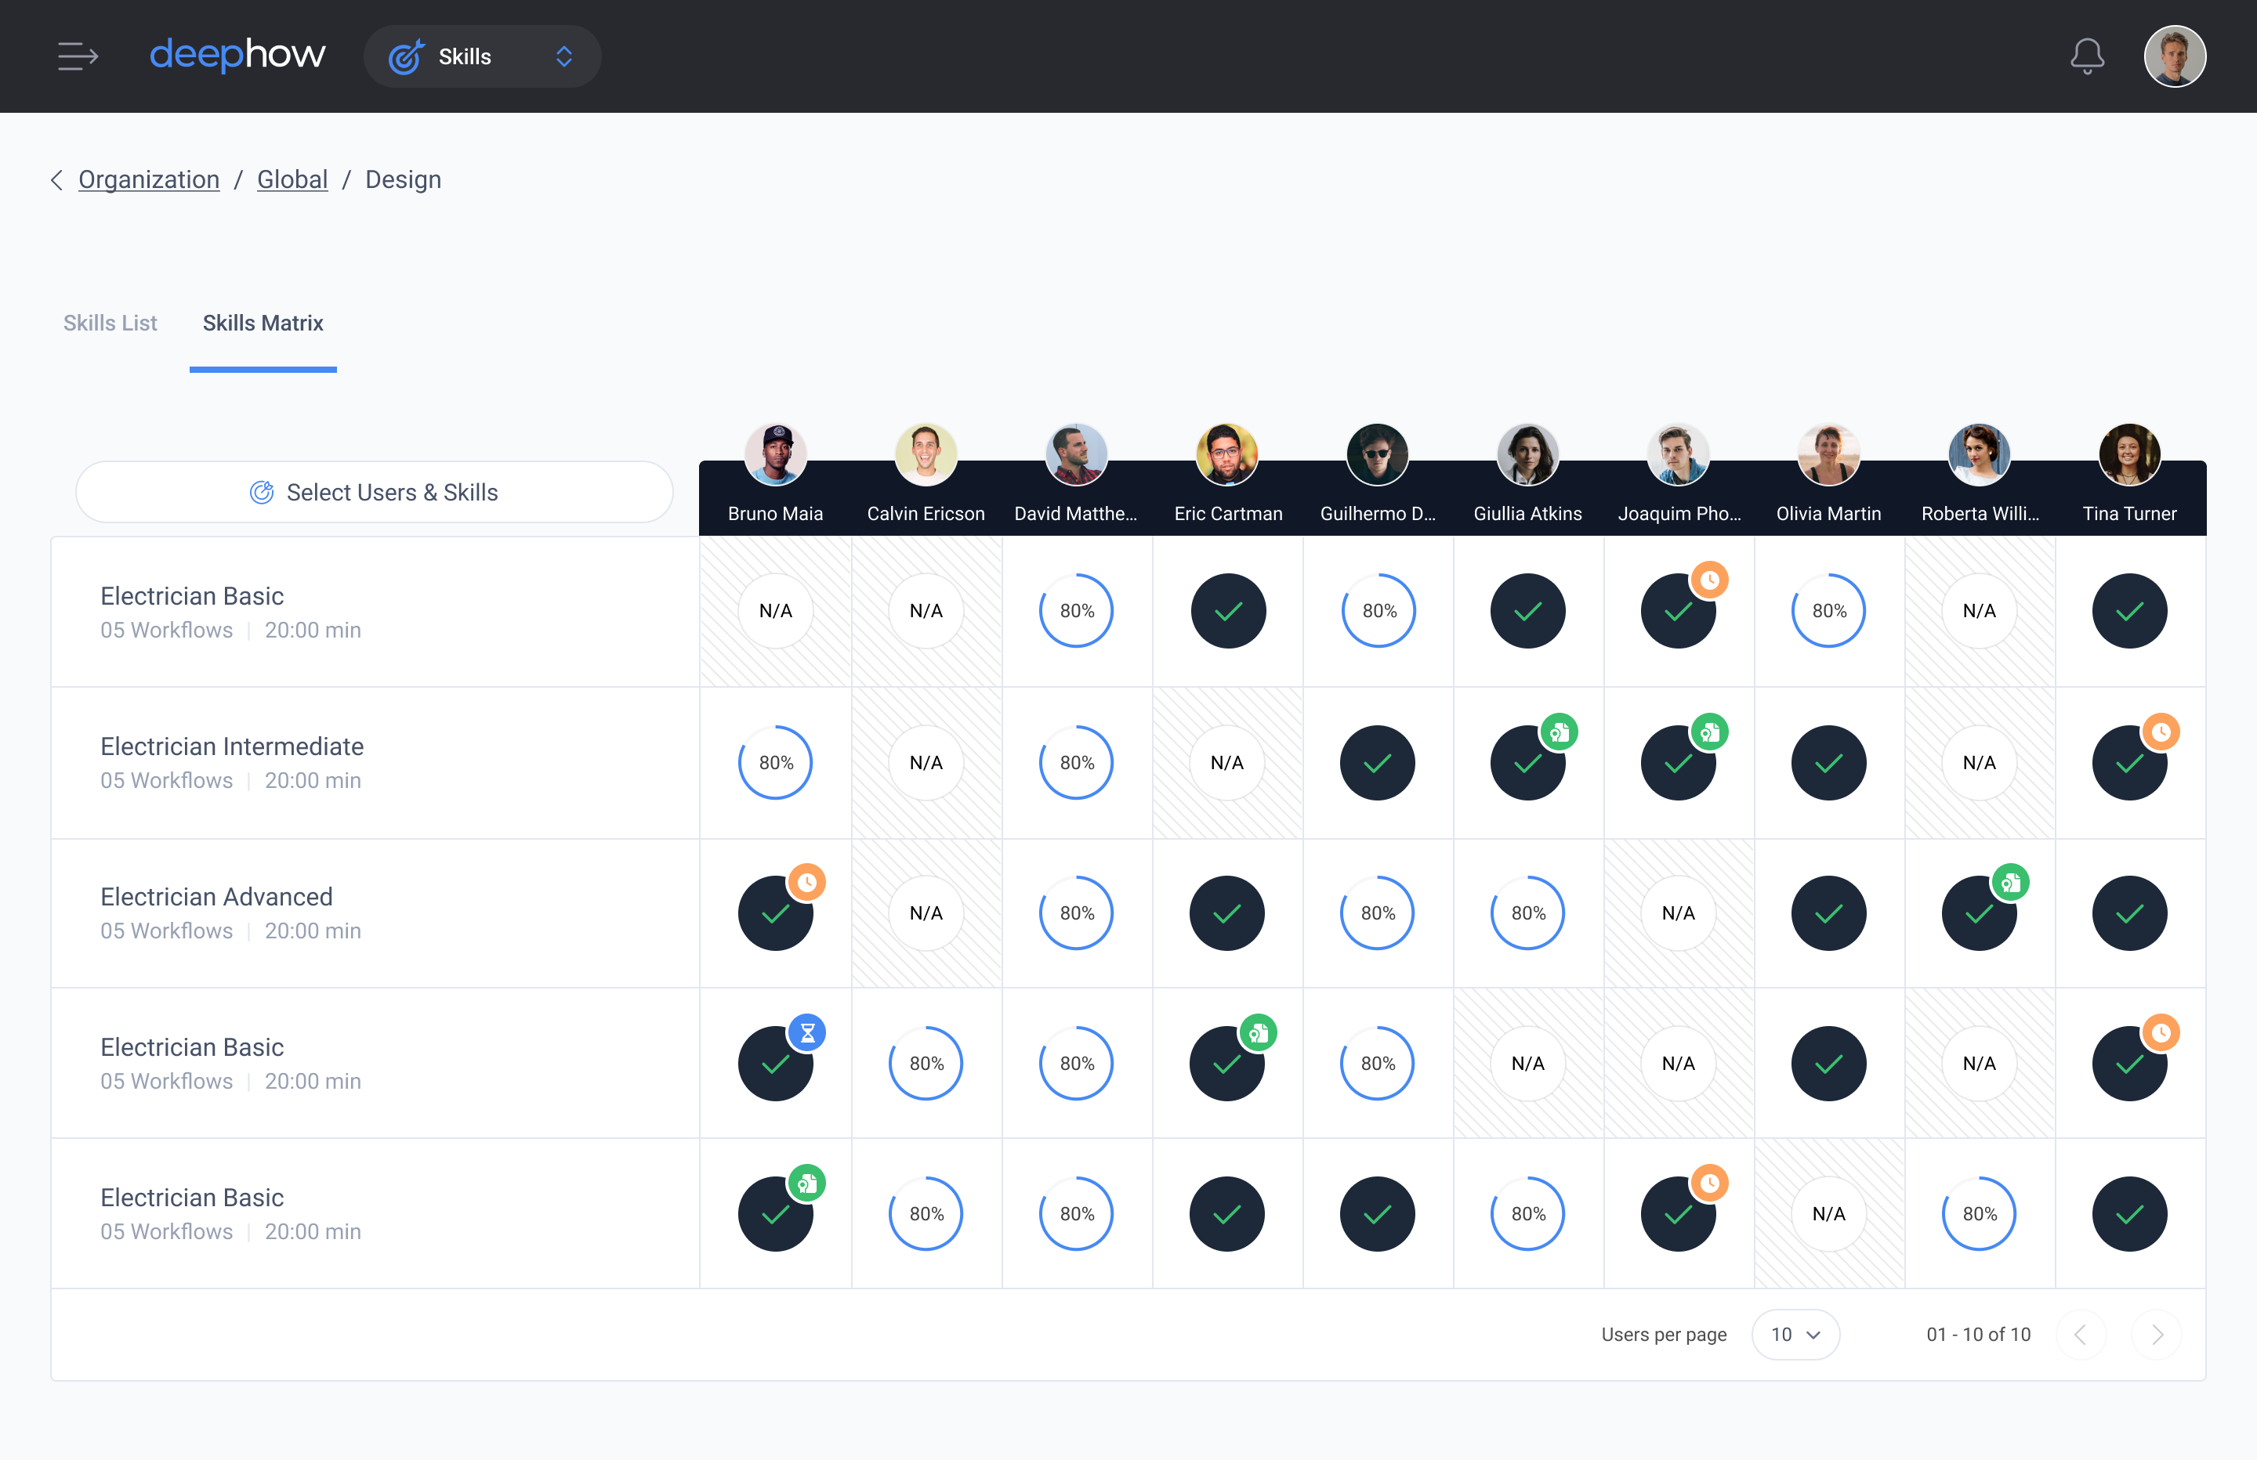Open Bruno Maia's avatar
The width and height of the screenshot is (2257, 1460).
(776, 454)
